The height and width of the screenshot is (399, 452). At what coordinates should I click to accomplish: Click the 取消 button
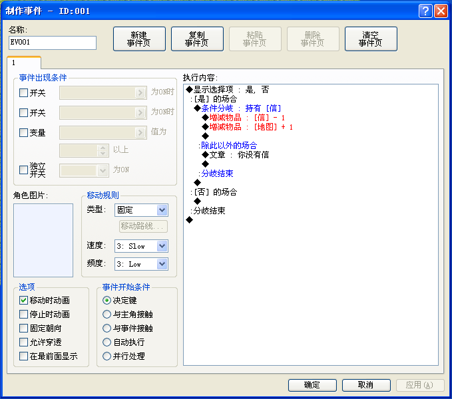click(366, 385)
